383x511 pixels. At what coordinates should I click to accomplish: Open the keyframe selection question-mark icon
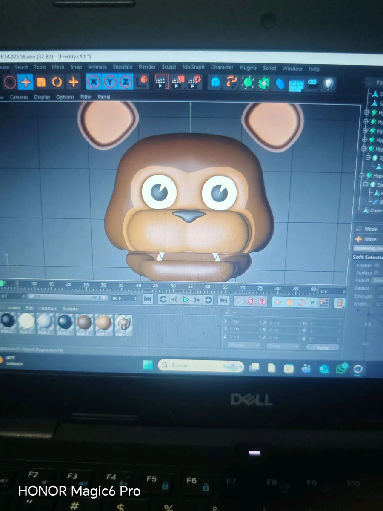262,301
